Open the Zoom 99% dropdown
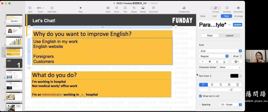 coord(40,8)
